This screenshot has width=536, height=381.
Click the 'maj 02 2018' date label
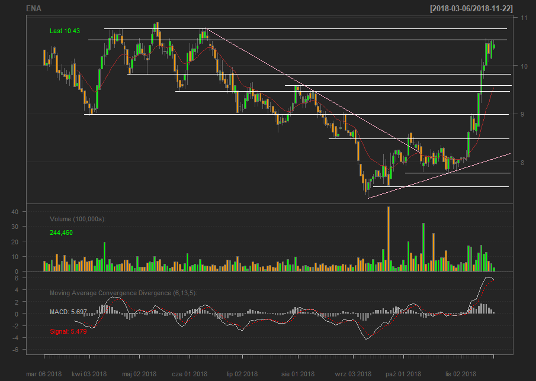[139, 374]
